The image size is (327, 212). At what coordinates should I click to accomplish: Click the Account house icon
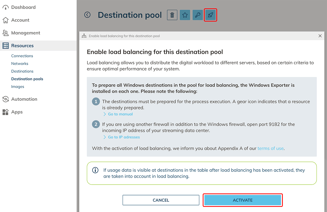tap(5, 20)
